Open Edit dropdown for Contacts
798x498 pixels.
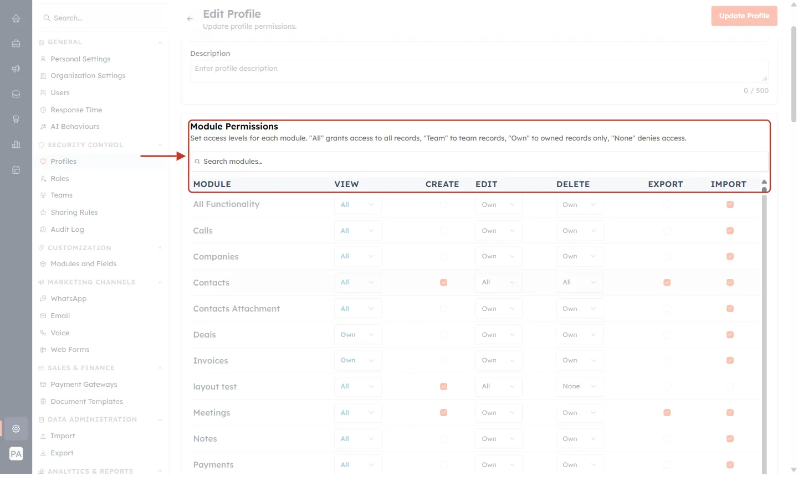[499, 283]
